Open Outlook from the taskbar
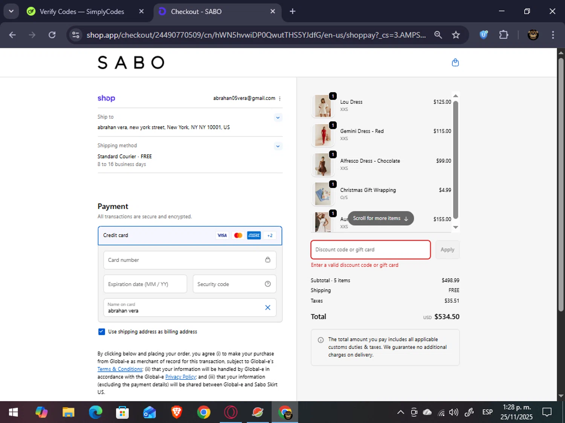 coord(149,412)
